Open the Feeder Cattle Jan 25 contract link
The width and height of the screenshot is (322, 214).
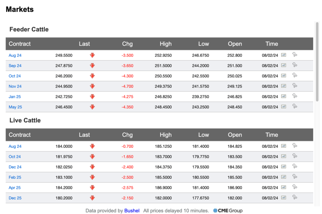pos(14,97)
